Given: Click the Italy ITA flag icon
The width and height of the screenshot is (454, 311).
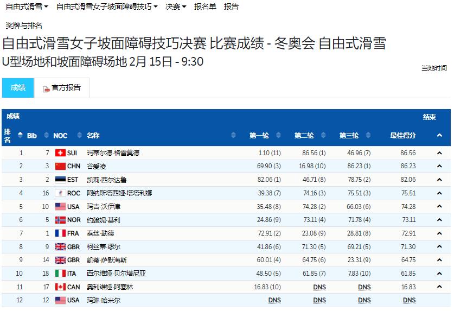Looking at the screenshot, I should tap(60, 274).
